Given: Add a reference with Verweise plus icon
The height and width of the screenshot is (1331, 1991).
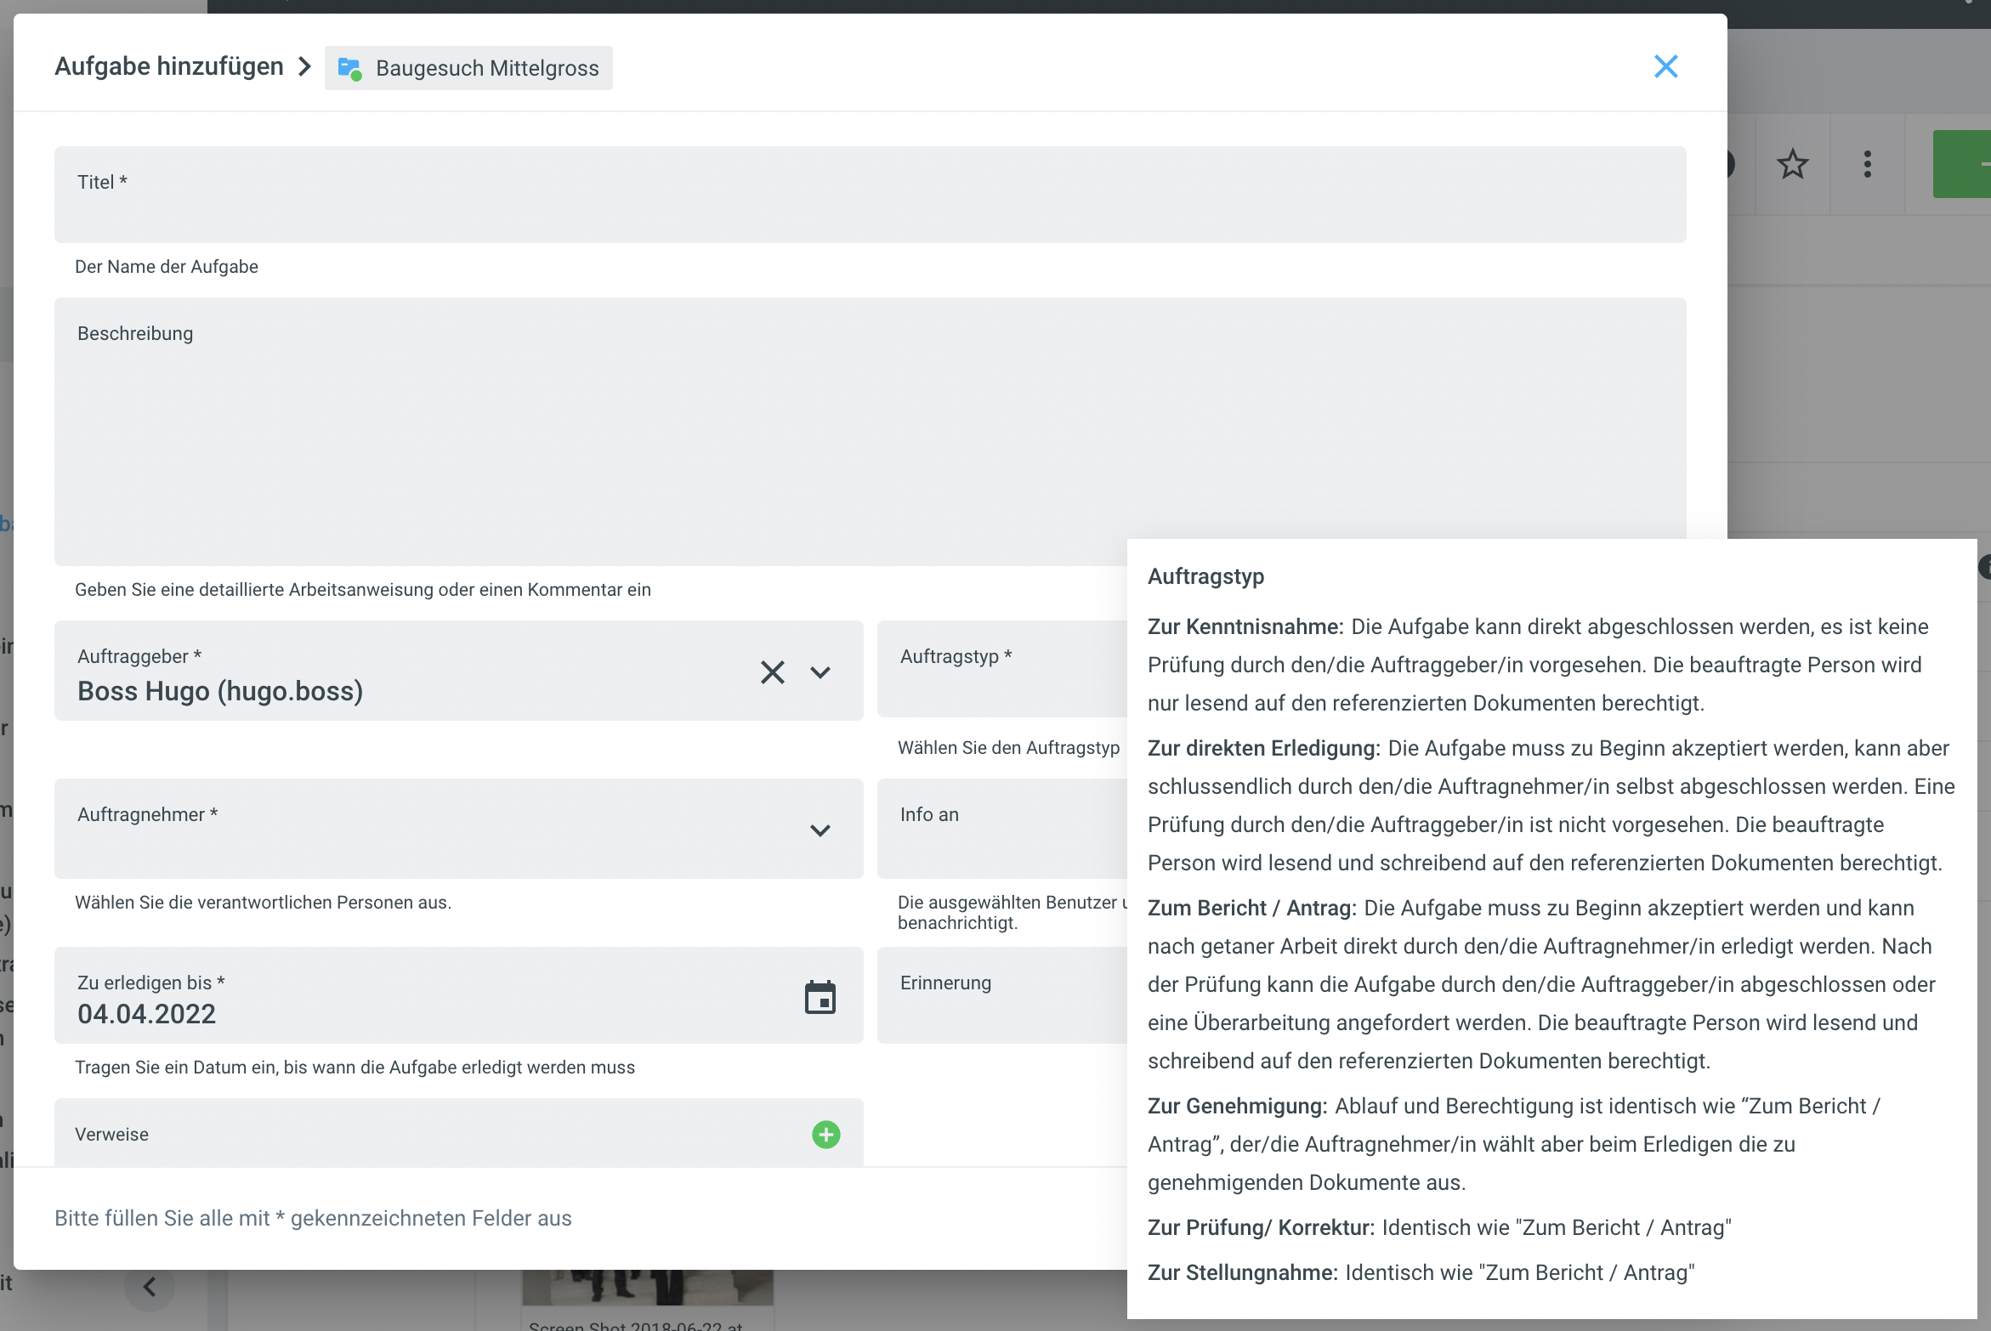Looking at the screenshot, I should pyautogui.click(x=825, y=1134).
